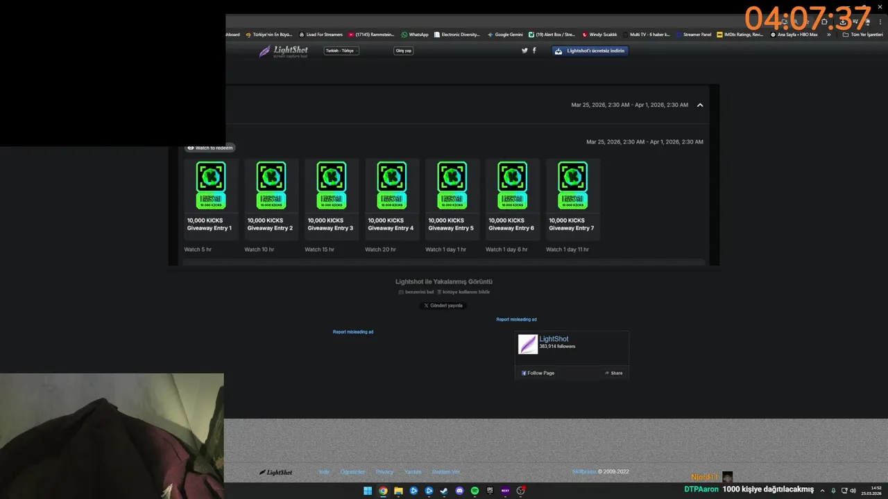Open Steam from the taskbar
Viewport: 888px width, 499px height.
(444, 491)
